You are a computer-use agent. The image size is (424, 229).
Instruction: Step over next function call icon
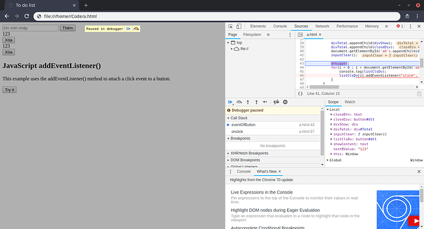pos(239,102)
